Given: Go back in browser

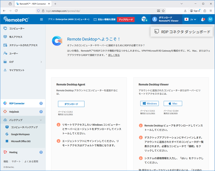Looking at the screenshot, I should [4, 11].
